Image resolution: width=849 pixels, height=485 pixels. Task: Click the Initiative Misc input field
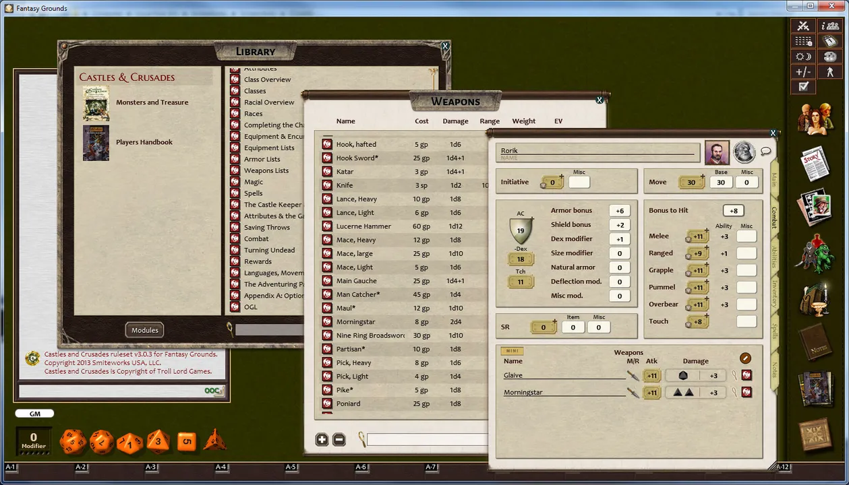tap(579, 182)
